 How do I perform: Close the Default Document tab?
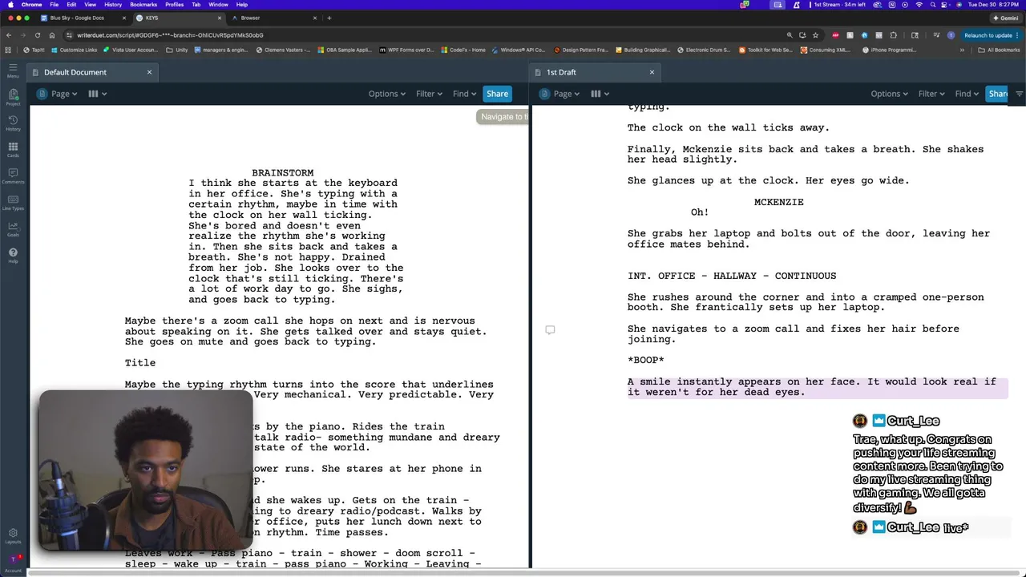click(149, 72)
